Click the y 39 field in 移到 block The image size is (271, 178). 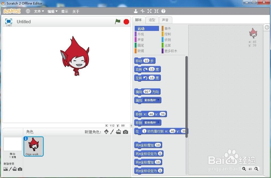[x=162, y=114]
